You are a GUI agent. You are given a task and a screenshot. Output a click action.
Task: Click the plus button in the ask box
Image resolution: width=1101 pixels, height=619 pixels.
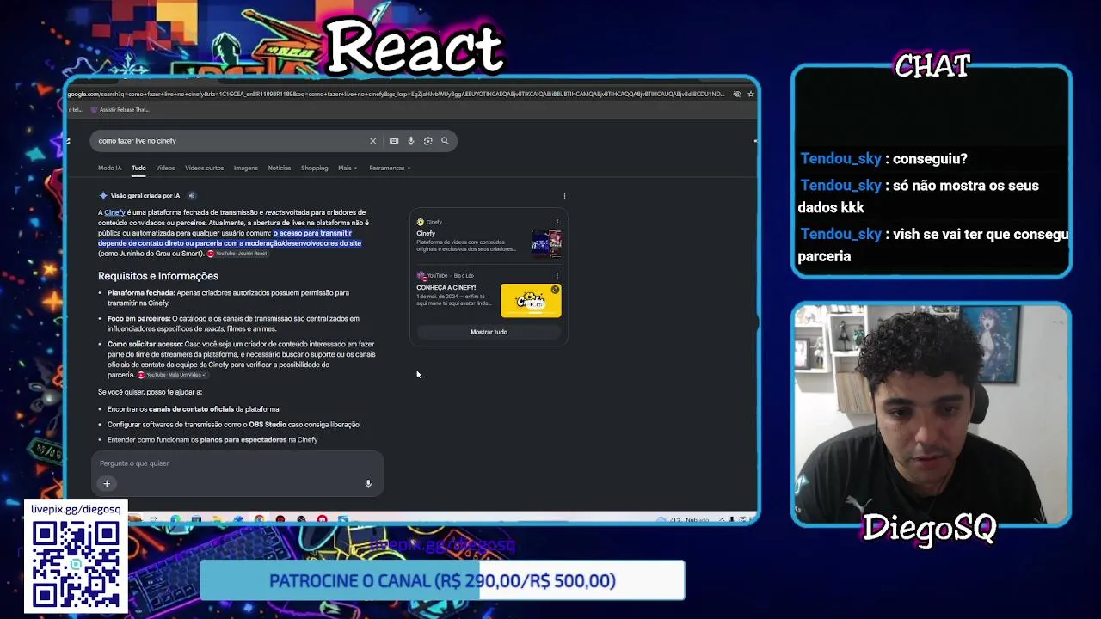[x=107, y=484]
